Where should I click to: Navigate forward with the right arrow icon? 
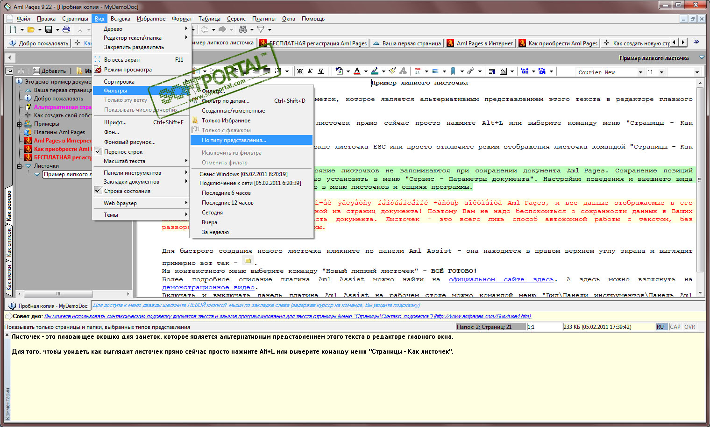(222, 29)
